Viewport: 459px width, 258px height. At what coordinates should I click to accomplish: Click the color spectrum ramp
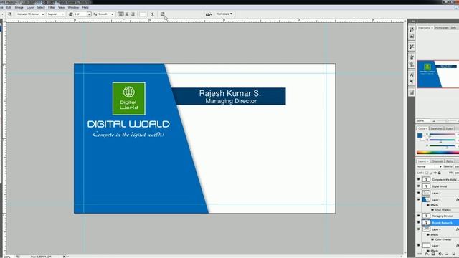(x=437, y=153)
